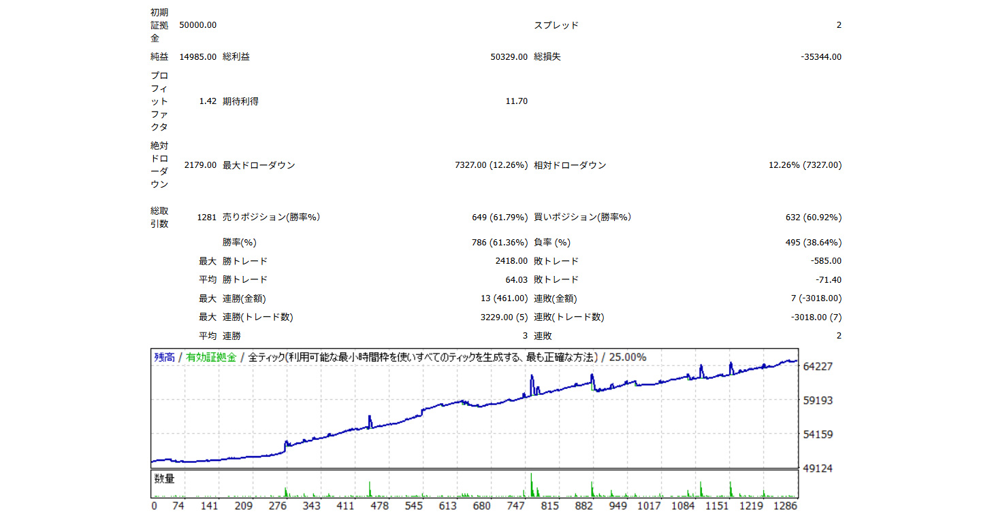The image size is (994, 518).
Task: Click the 64227 axis label on chart
Action: pyautogui.click(x=818, y=366)
